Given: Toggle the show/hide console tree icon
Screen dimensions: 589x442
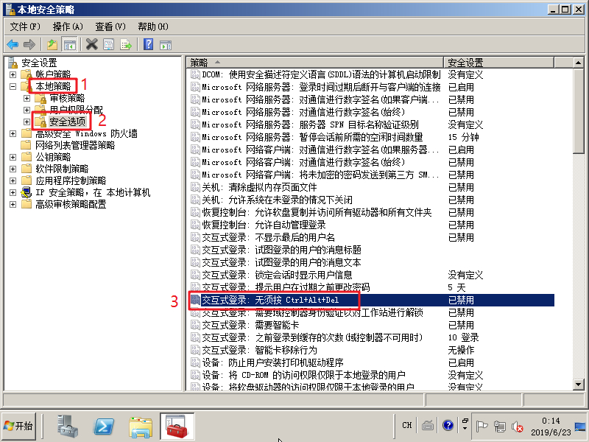Looking at the screenshot, I should tap(70, 44).
